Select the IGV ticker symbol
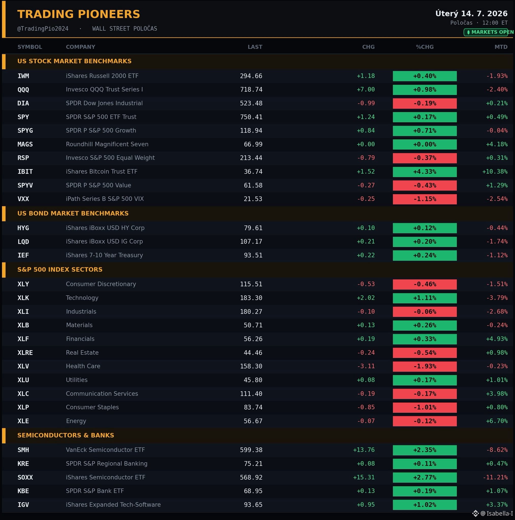The width and height of the screenshot is (515, 520). coord(23,505)
